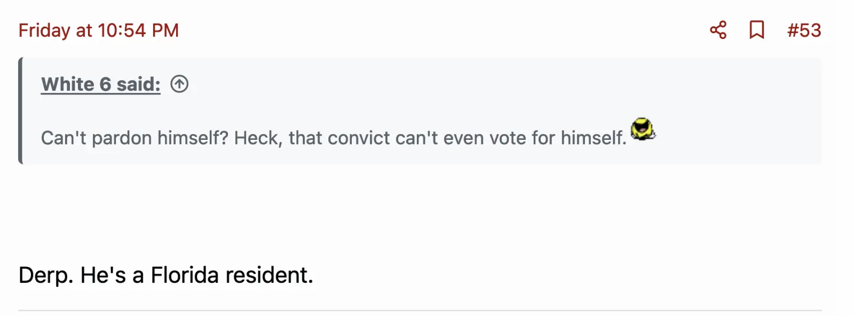Click the post number link on the right
The height and width of the screenshot is (316, 854).
coord(804,30)
